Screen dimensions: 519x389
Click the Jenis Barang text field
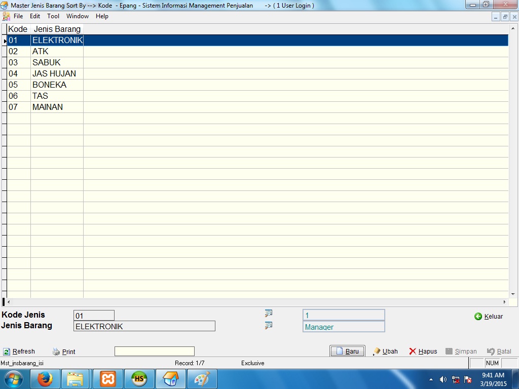click(144, 327)
